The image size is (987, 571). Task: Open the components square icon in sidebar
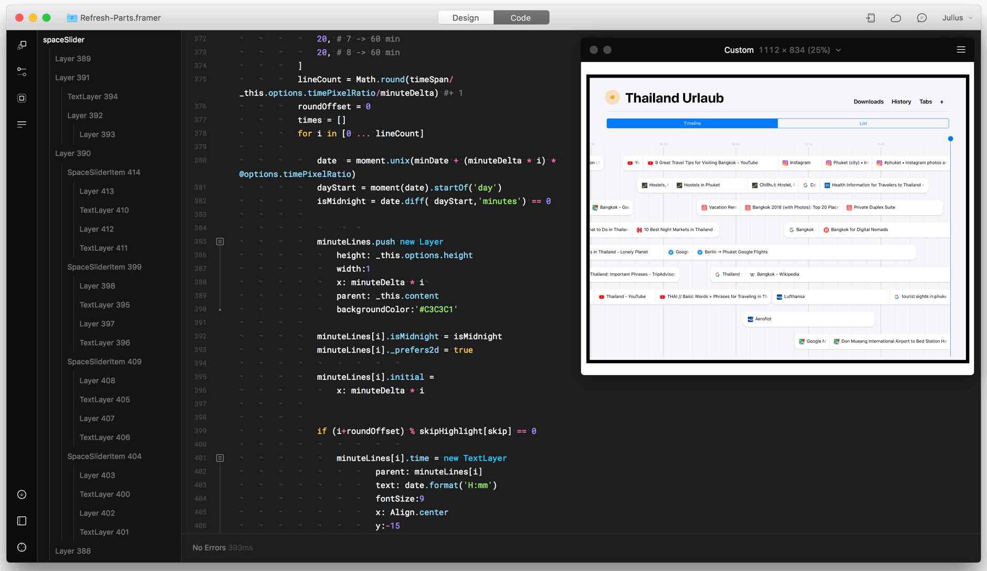tap(22, 98)
